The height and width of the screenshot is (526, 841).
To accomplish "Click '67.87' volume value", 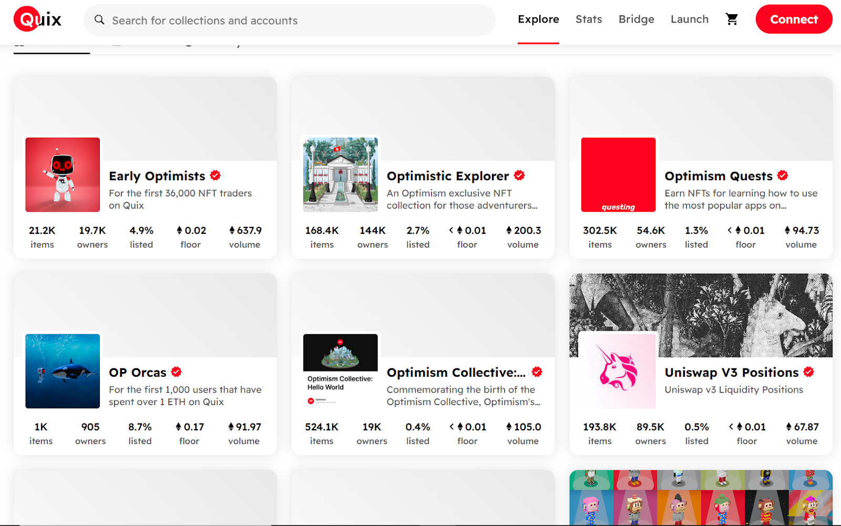I will click(806, 427).
